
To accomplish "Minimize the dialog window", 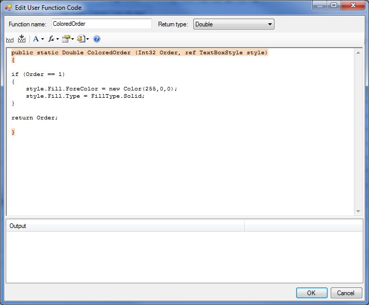I will pos(319,5).
